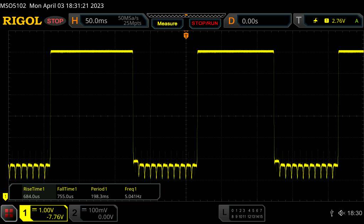Expand the 50MSa/s 25Mpts acquisition info
This screenshot has width=364, height=224.
(130, 21)
